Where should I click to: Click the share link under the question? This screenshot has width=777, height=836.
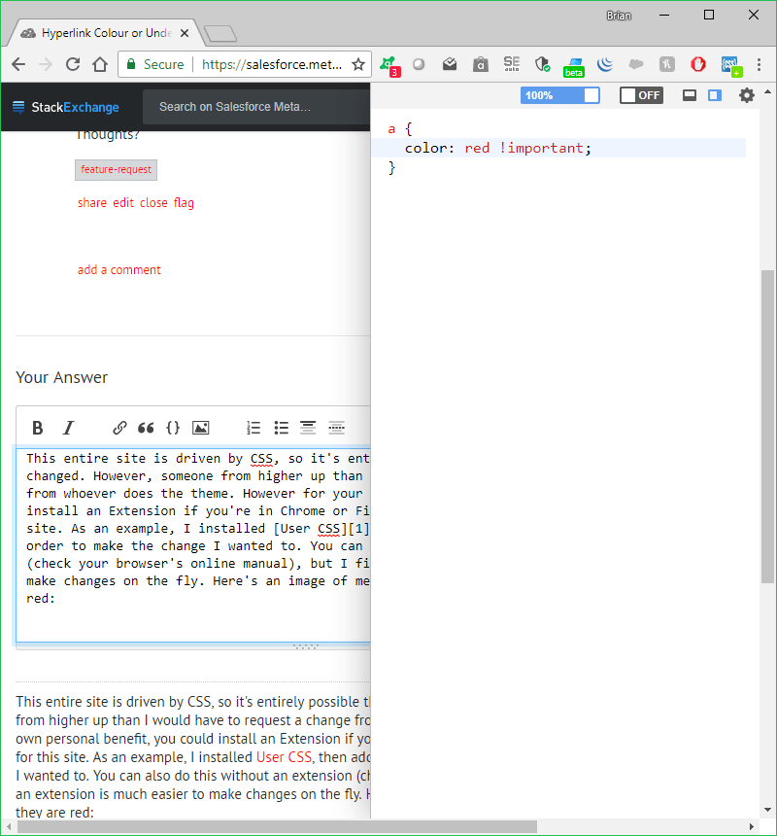91,202
